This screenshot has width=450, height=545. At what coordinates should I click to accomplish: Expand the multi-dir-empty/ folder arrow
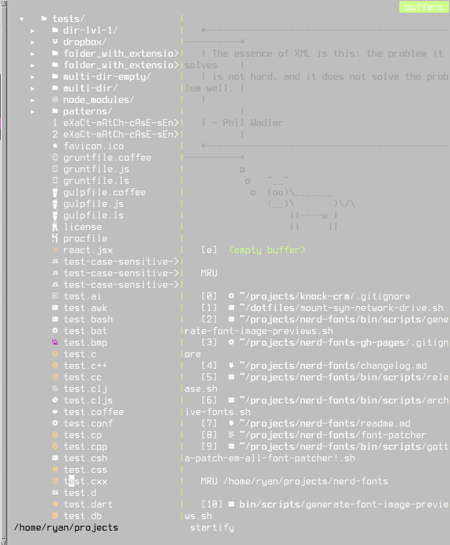click(x=32, y=77)
